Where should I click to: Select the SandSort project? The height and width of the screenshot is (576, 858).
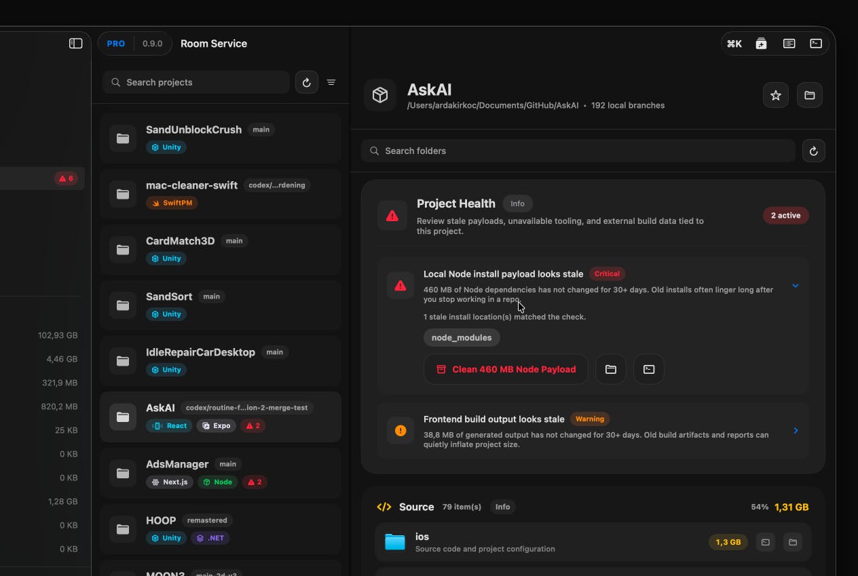(x=220, y=305)
